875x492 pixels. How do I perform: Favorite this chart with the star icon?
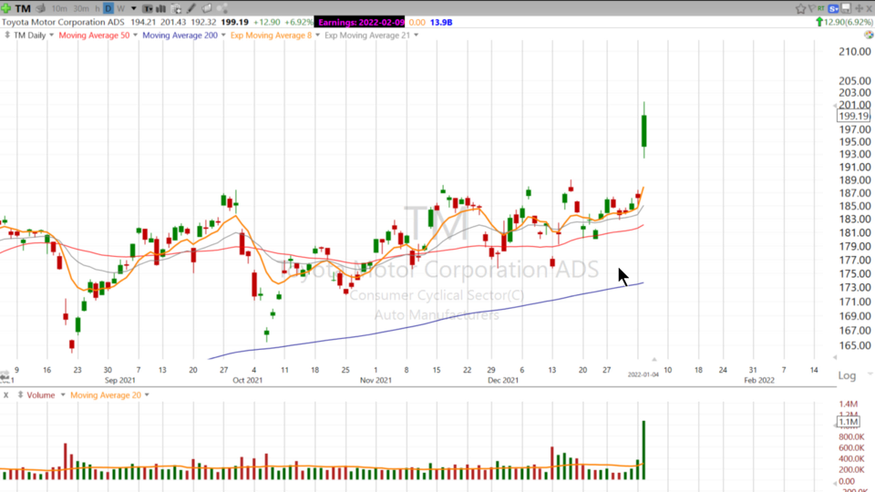point(800,8)
